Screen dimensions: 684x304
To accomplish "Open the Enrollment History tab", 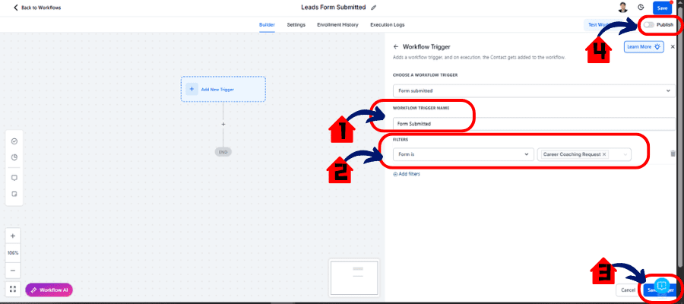I will [337, 25].
